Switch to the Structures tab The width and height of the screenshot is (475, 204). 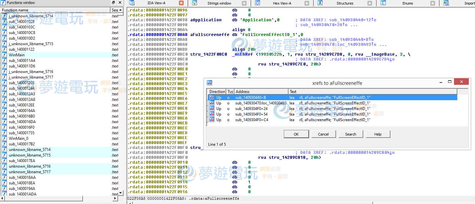pos(345,3)
